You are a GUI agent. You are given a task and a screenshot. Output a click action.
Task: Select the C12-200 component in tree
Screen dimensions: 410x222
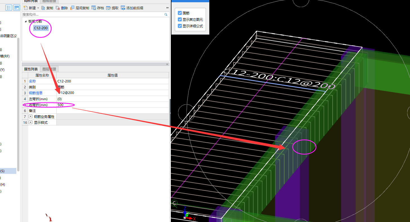tap(41, 28)
